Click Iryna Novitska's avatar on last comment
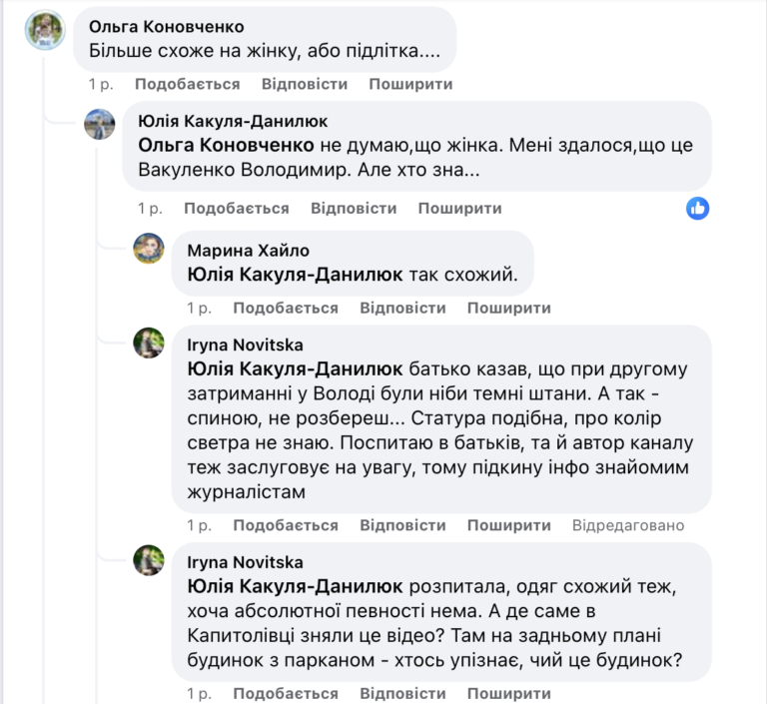767x704 pixels. click(x=149, y=560)
